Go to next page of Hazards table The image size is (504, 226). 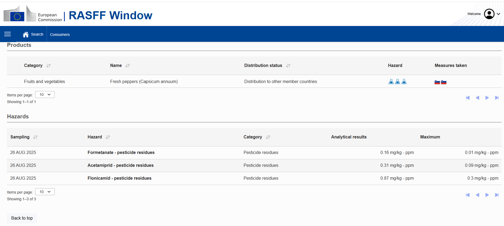(487, 195)
